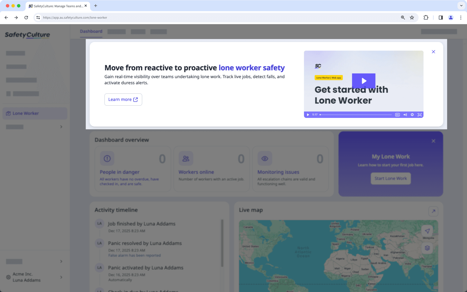Play the Get started with Lone Worker video
This screenshot has width=467, height=292.
click(364, 81)
